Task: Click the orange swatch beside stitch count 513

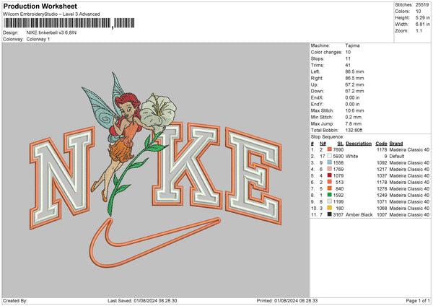Action: 330,182
